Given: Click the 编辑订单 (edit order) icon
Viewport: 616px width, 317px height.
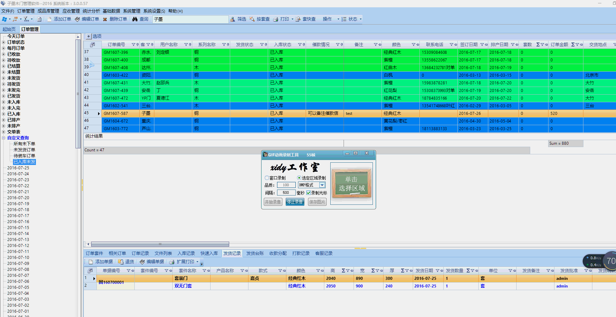Looking at the screenshot, I should pyautogui.click(x=77, y=19).
